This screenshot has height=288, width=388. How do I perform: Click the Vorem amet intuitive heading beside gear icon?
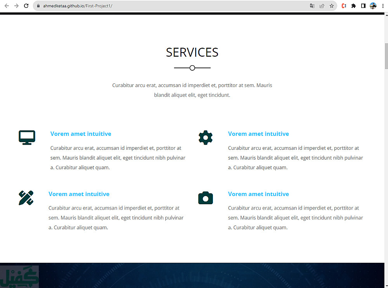[x=258, y=134]
